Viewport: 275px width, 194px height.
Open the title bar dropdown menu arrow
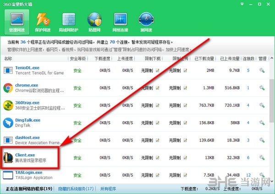click(x=242, y=4)
